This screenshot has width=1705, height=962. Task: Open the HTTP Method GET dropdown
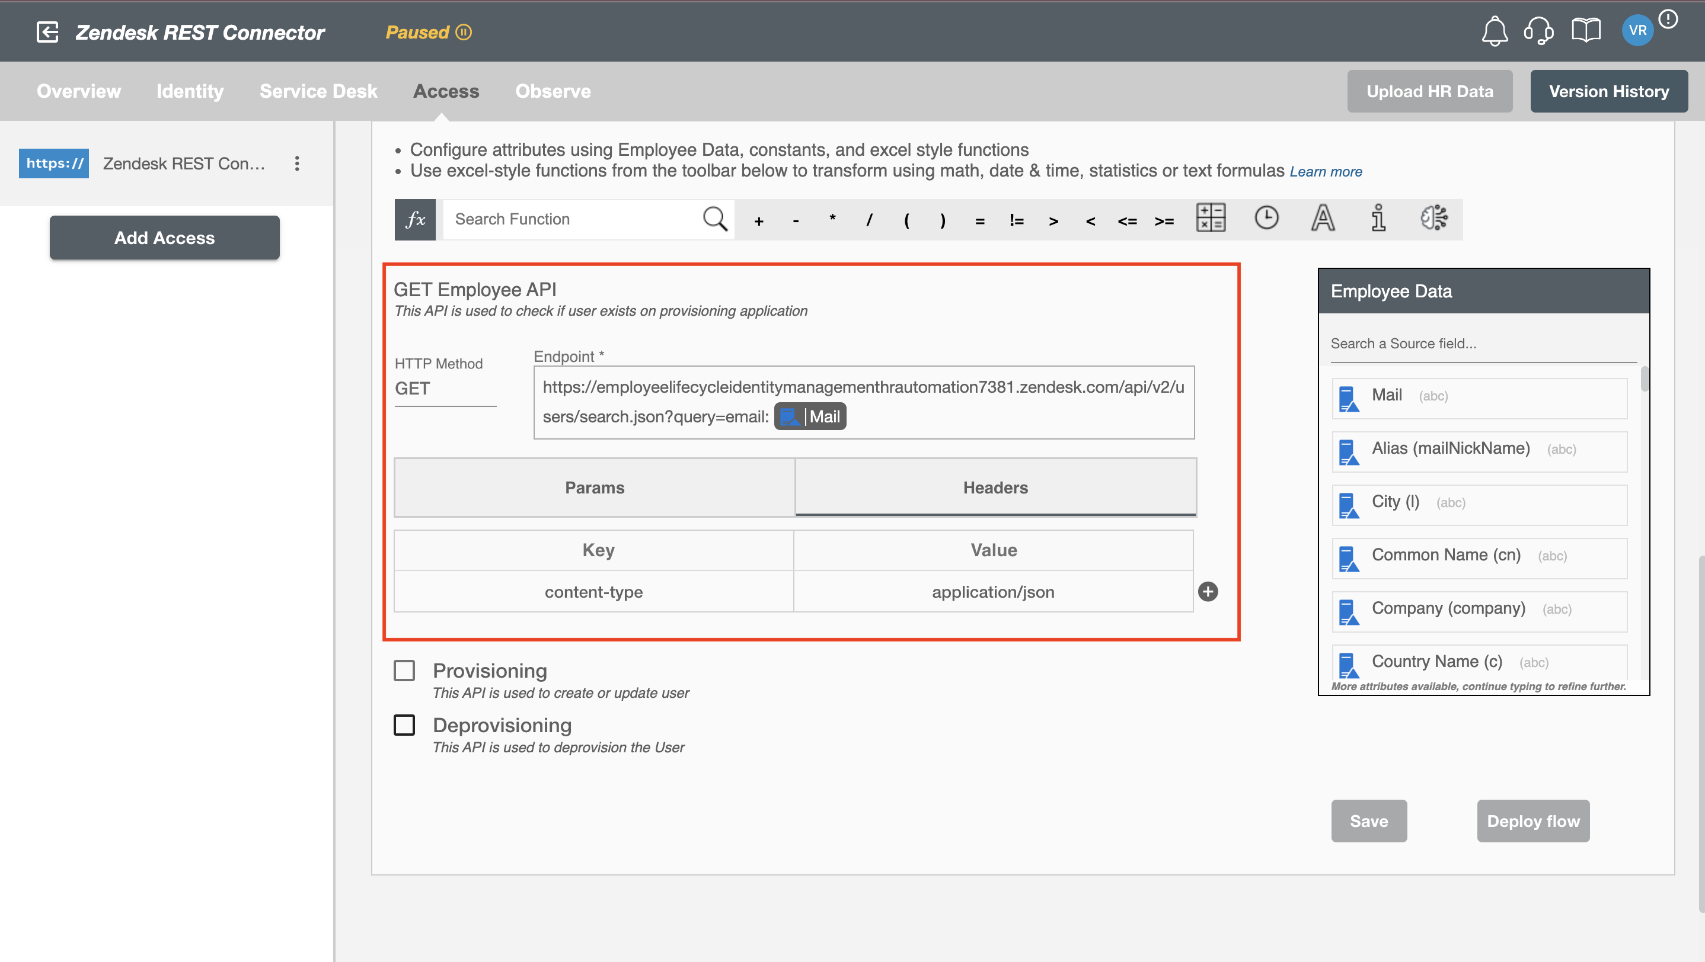coord(445,388)
